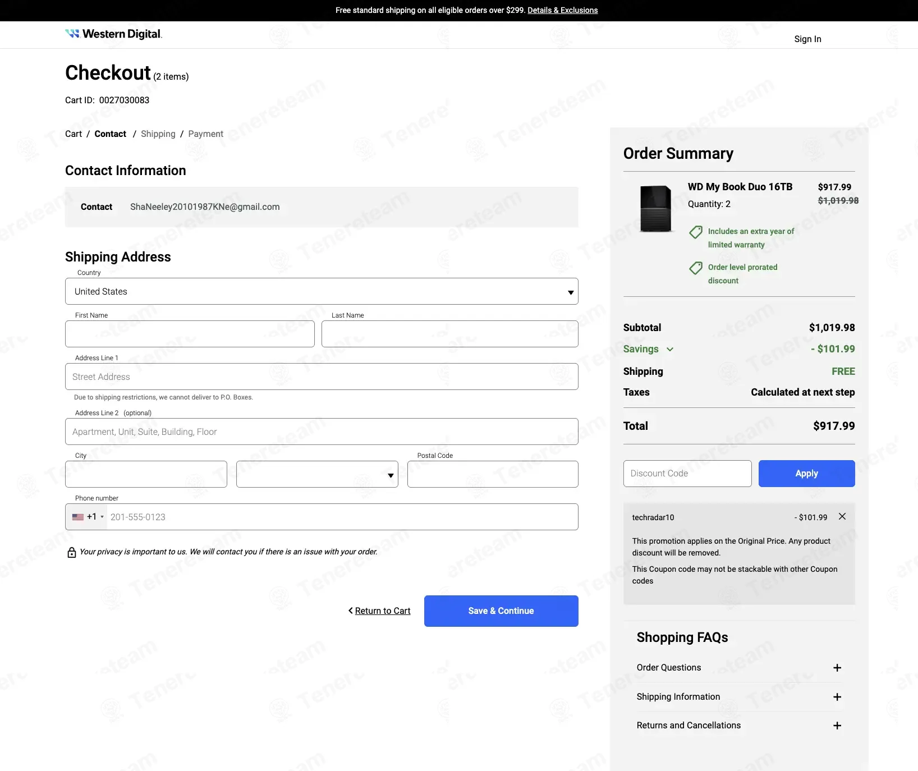Click the Apartment, Unit, Suite field
Viewport: 918px width, 771px height.
(322, 432)
